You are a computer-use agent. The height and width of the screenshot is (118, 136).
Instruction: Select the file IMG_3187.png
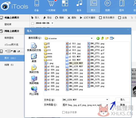click(96, 86)
